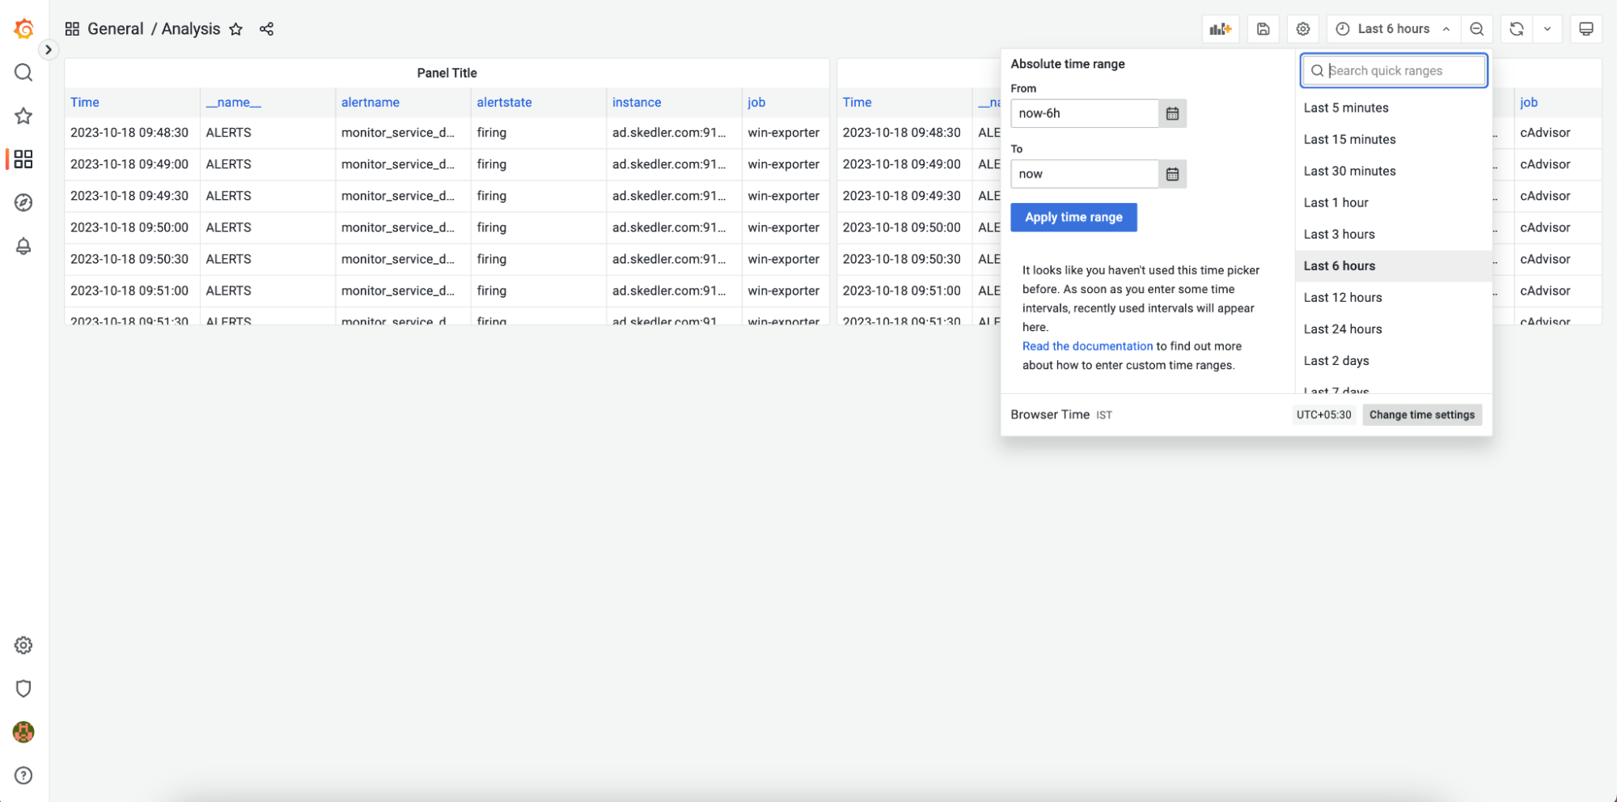Open the calendar picker next to From field

tap(1172, 112)
